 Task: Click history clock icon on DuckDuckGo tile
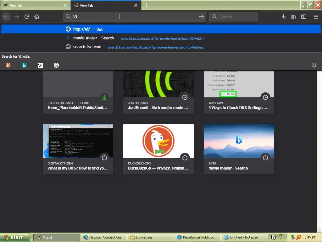click(x=185, y=158)
